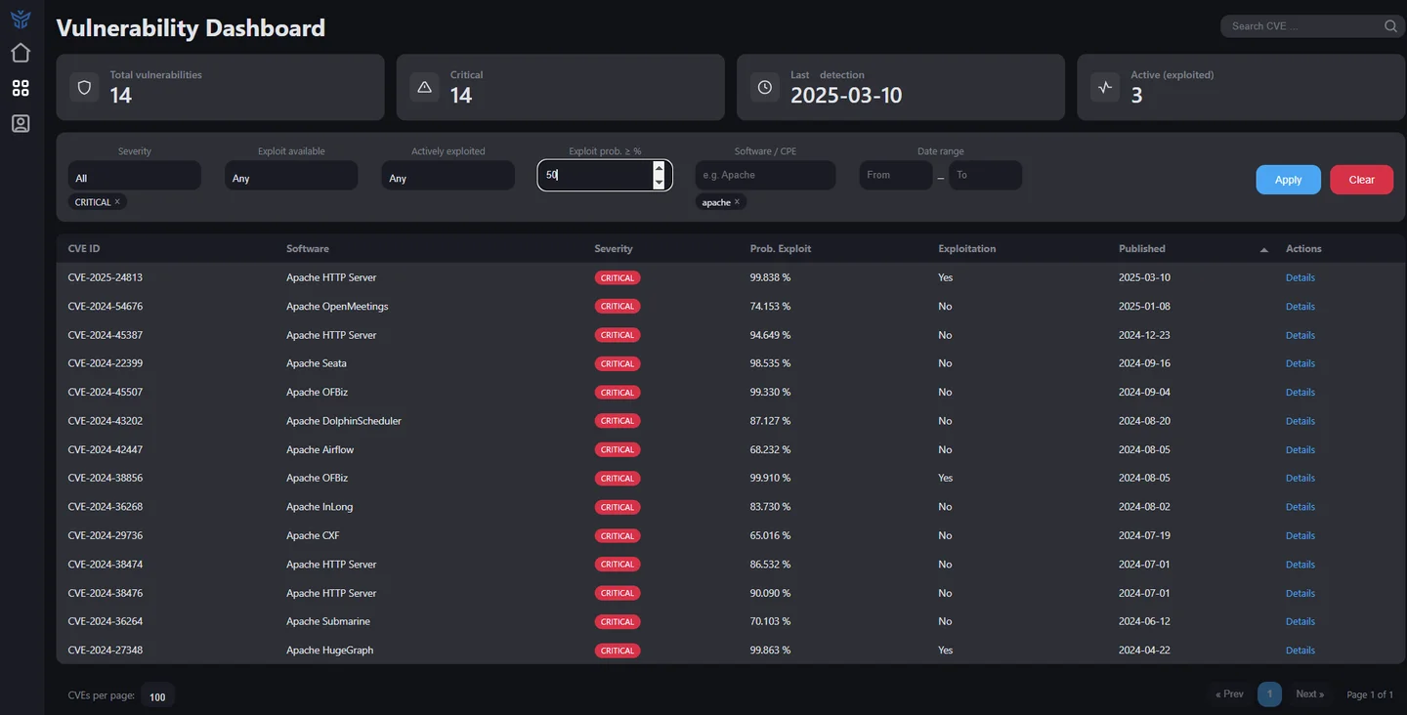Open the user profile icon in sidebar
The height and width of the screenshot is (715, 1407).
click(21, 123)
